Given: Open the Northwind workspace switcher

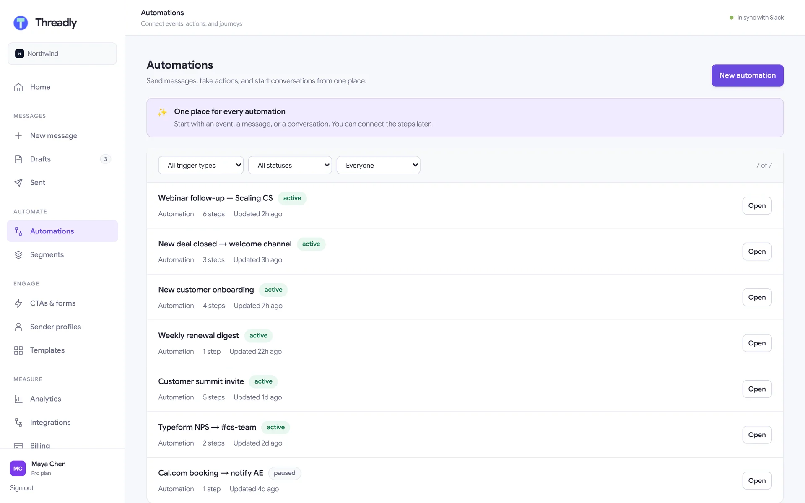Looking at the screenshot, I should point(62,54).
